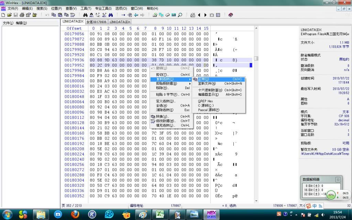Viewport: 352px width, 220px height.
Task: Open the 专业工具(I) menu
Action: [103, 8]
